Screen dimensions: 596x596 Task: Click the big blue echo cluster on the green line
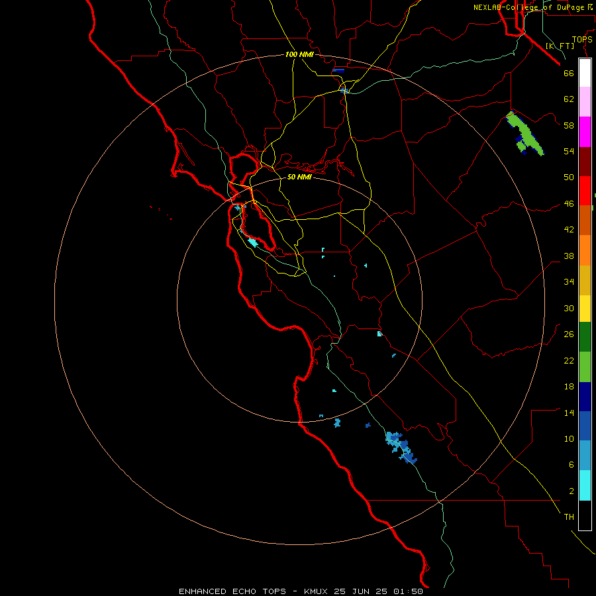(x=401, y=448)
